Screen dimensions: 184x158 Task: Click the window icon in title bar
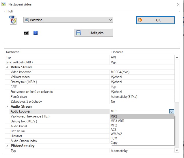(4, 4)
